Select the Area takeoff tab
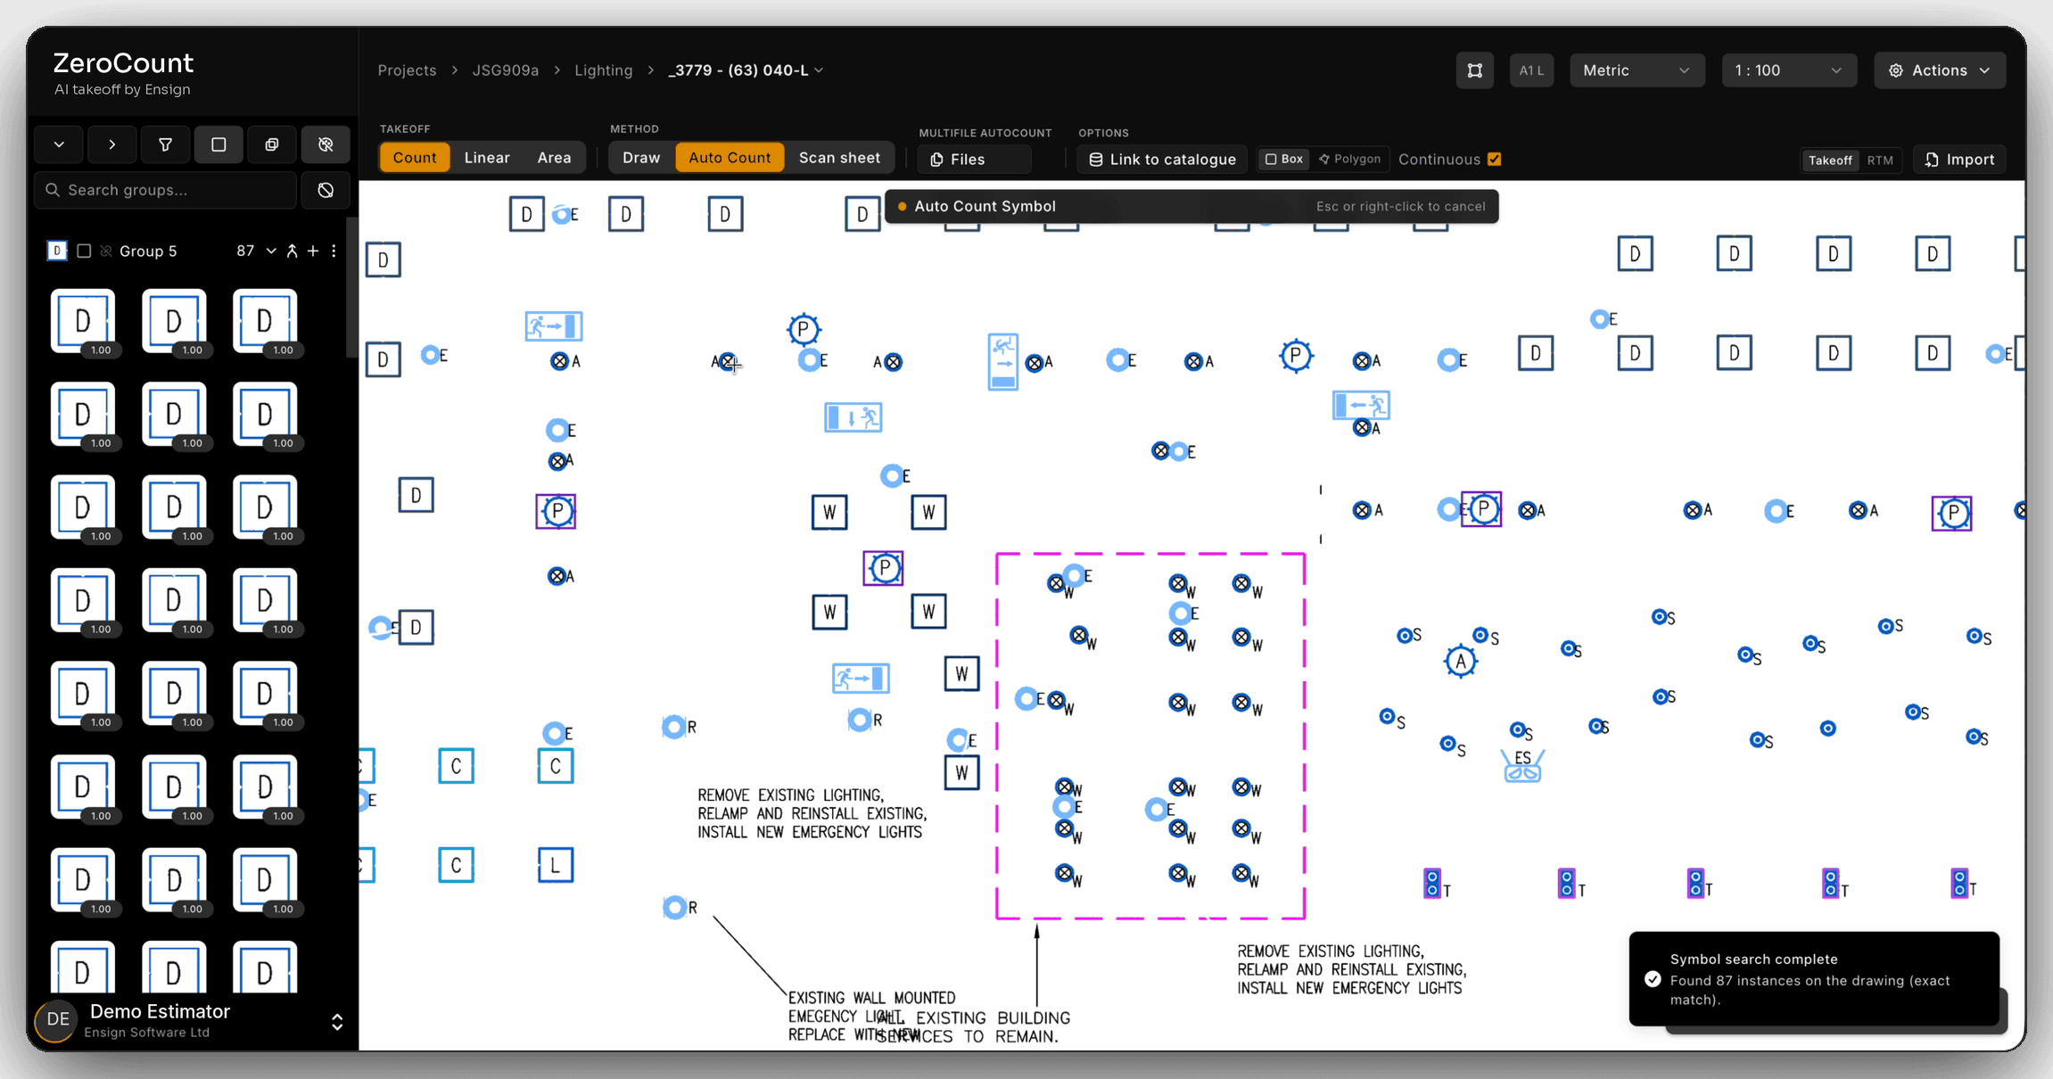2053x1079 pixels. [554, 158]
